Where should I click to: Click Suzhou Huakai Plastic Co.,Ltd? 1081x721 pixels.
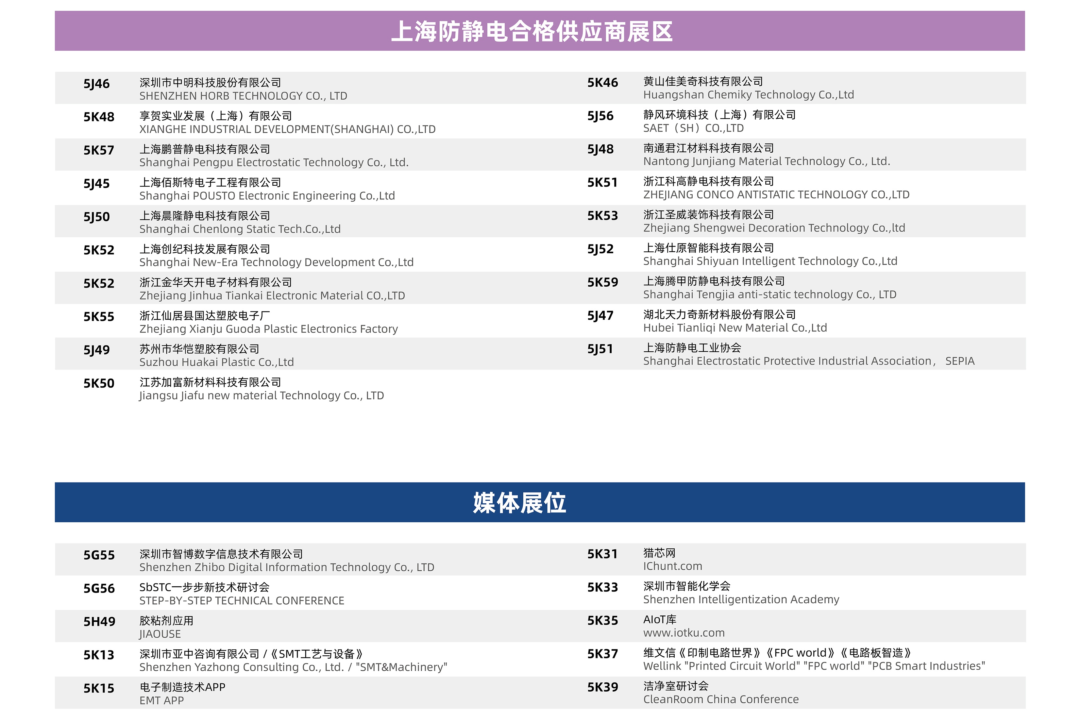coord(217,362)
